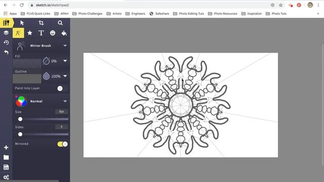Click the Outline color swatch
This screenshot has height=182, width=324.
click(x=27, y=79)
